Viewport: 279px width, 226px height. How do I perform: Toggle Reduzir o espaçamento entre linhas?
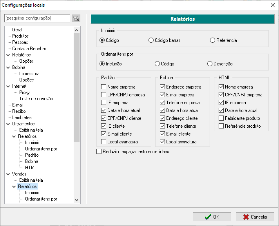(99, 152)
